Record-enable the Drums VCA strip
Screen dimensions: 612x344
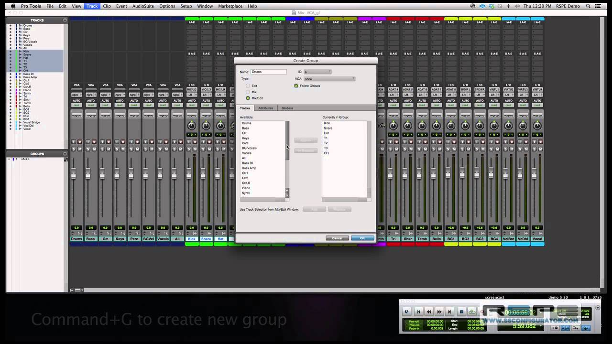pyautogui.click(x=80, y=142)
